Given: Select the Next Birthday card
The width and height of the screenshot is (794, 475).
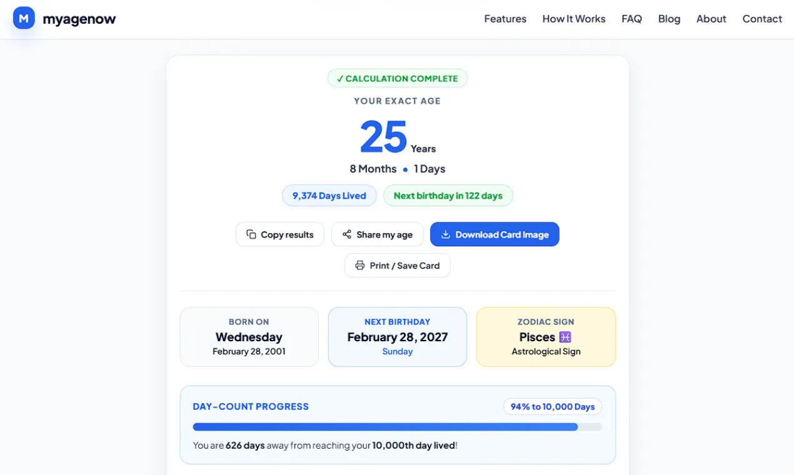Looking at the screenshot, I should click(398, 337).
